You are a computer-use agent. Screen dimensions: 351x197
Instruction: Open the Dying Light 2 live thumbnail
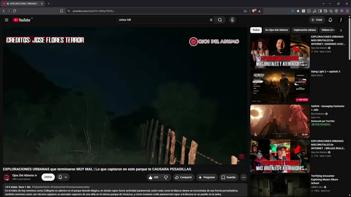pos(280,86)
